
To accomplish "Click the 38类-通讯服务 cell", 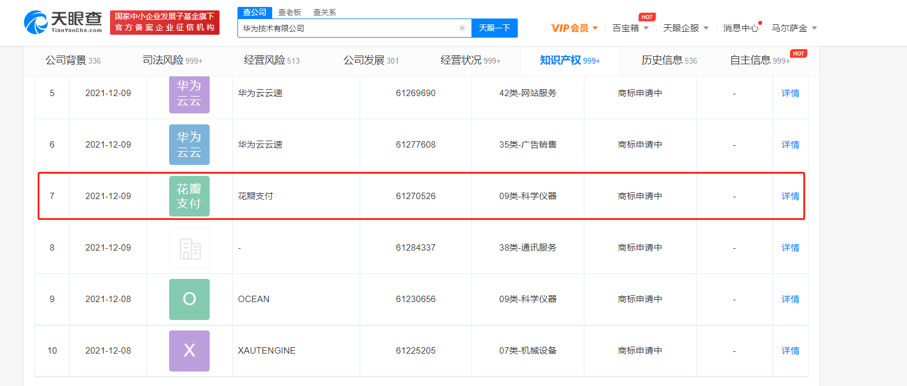I will point(528,248).
